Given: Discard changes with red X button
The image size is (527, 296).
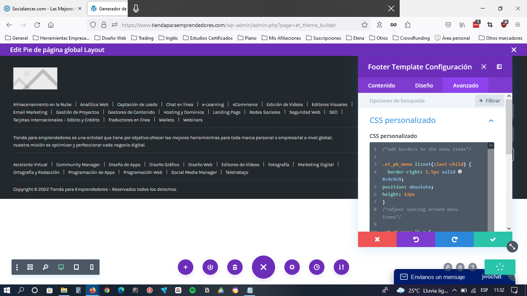Looking at the screenshot, I should pos(377,239).
